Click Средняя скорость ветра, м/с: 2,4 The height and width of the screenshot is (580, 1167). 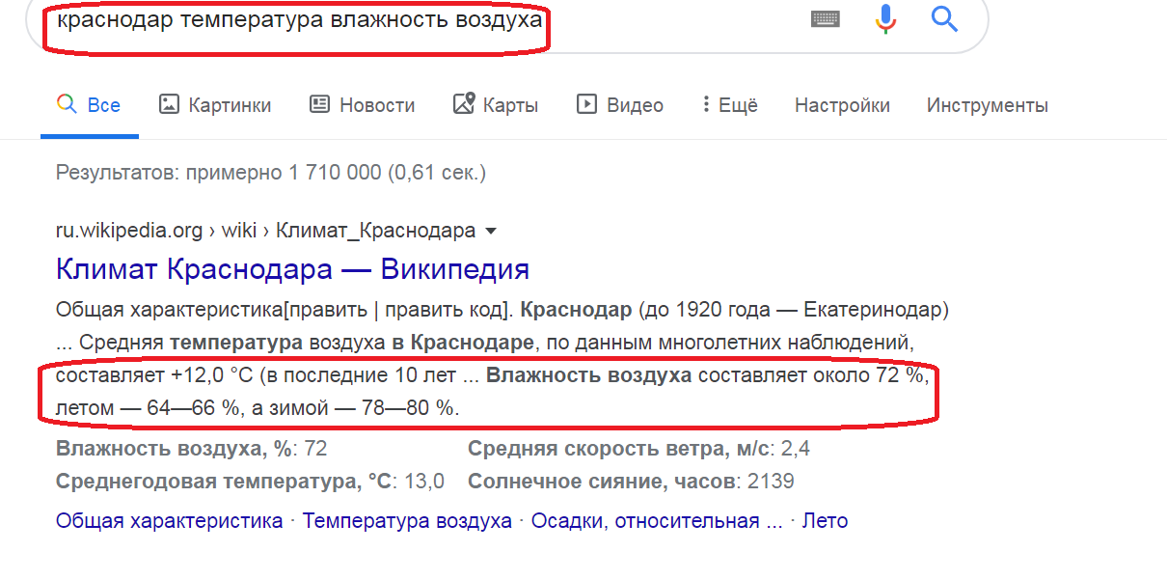click(x=638, y=449)
